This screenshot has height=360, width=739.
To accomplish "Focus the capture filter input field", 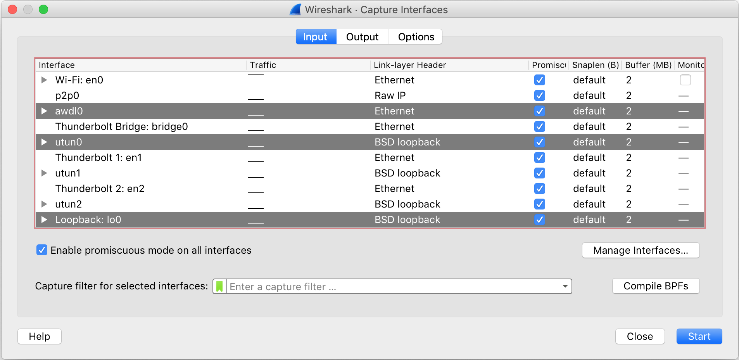I will point(392,286).
